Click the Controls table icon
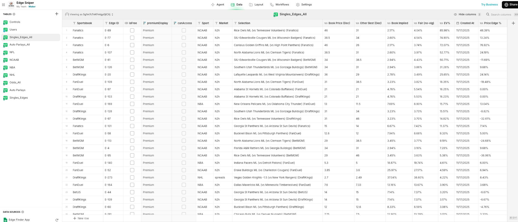Screen dimensions: 518x222 tap(5, 22)
